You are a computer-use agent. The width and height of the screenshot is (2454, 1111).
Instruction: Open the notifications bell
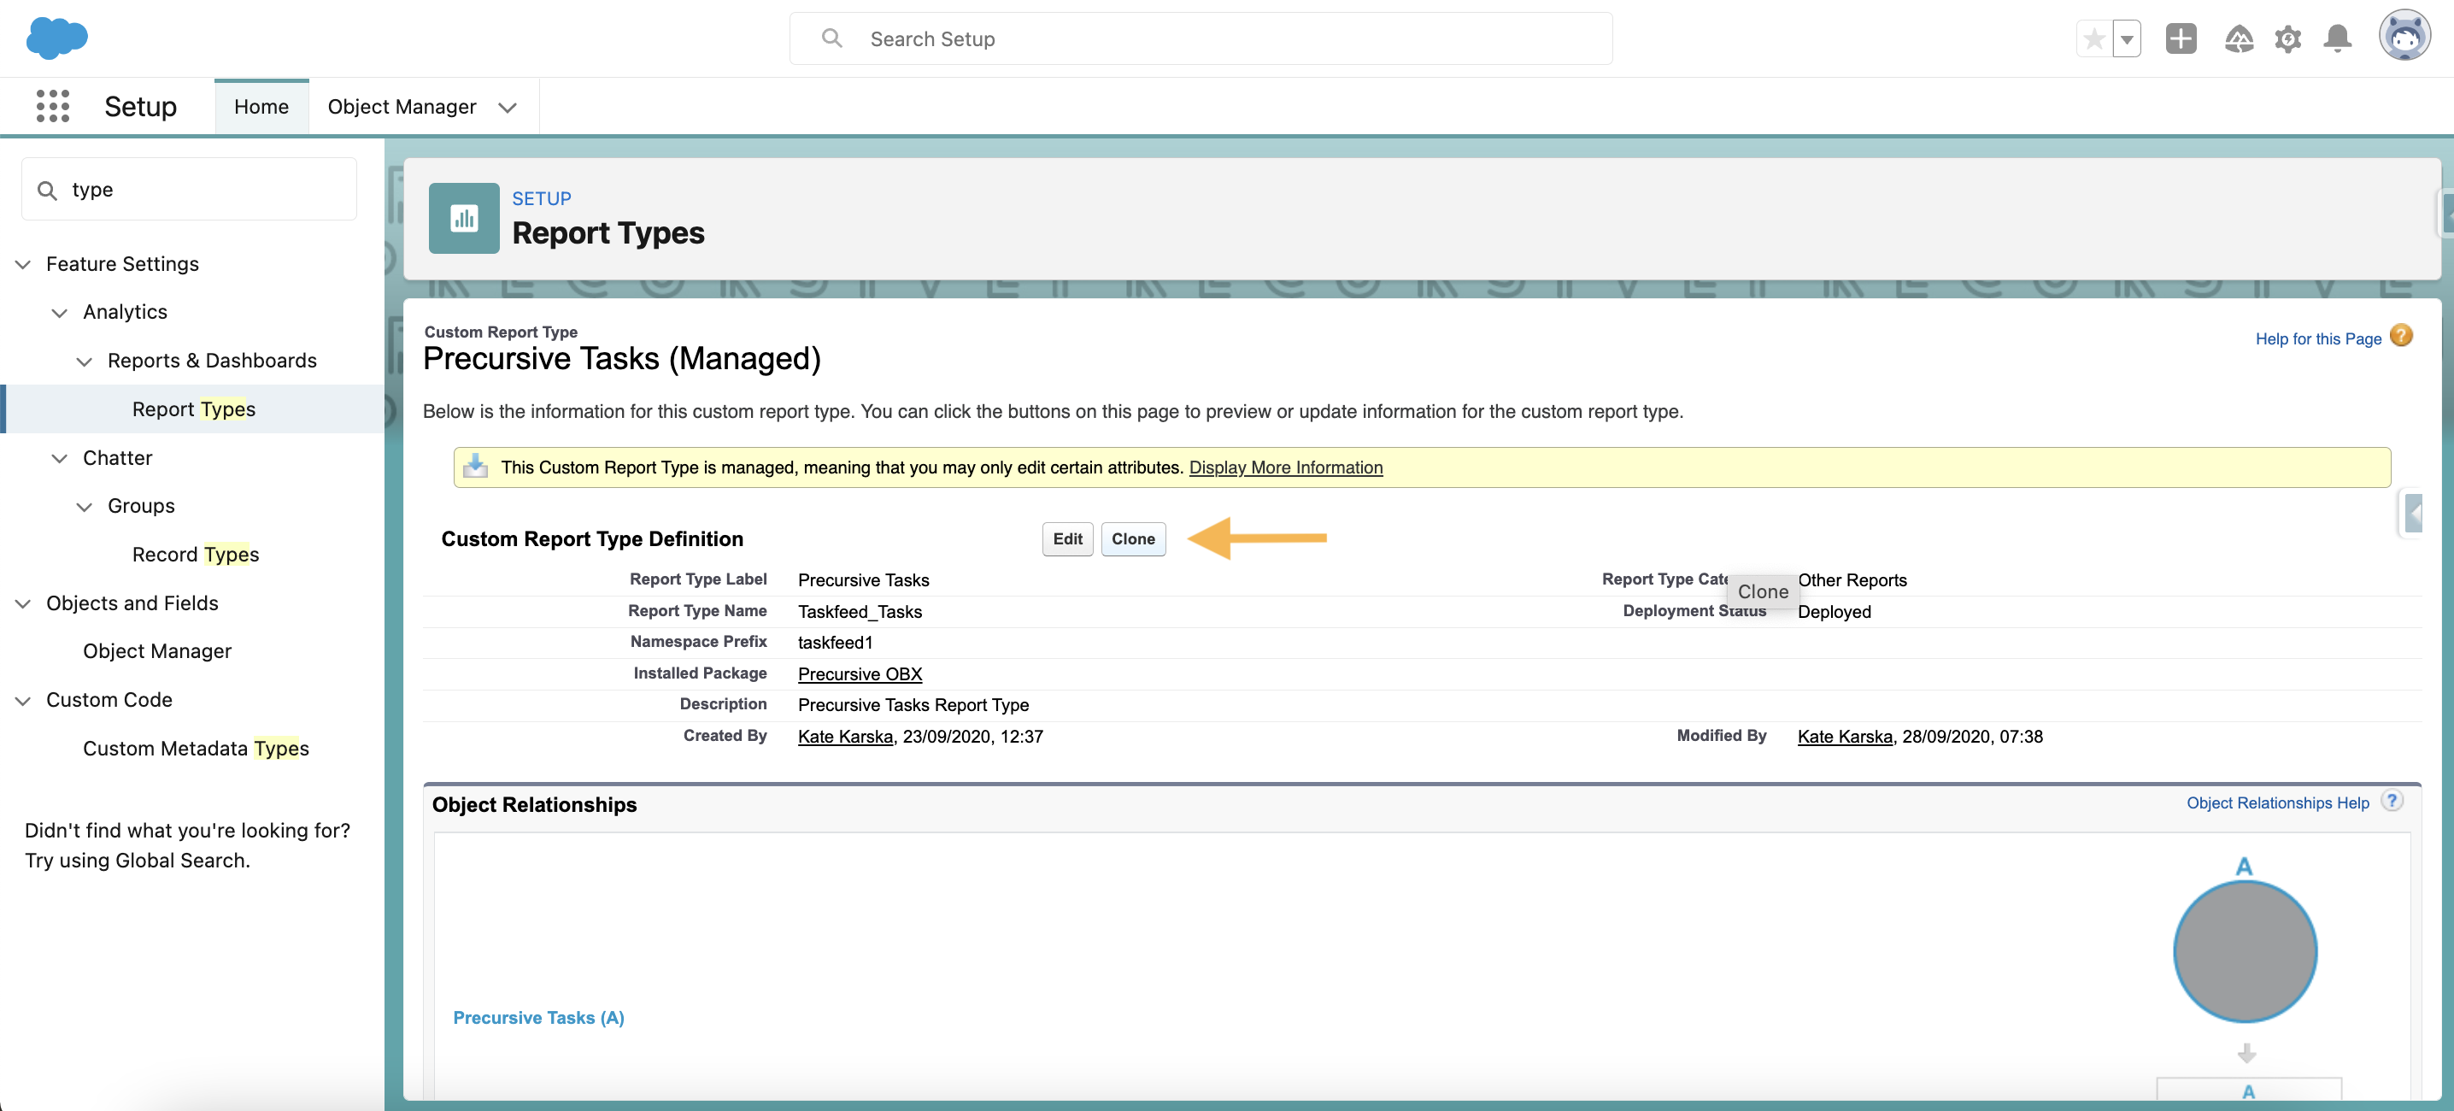point(2336,39)
